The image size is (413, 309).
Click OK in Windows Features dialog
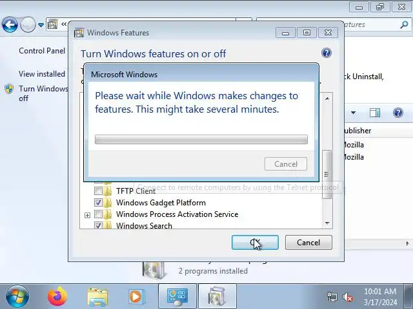255,242
